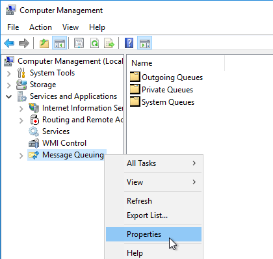This screenshot has width=273, height=259.
Task: Select View label in the context menu
Action: 135,182
